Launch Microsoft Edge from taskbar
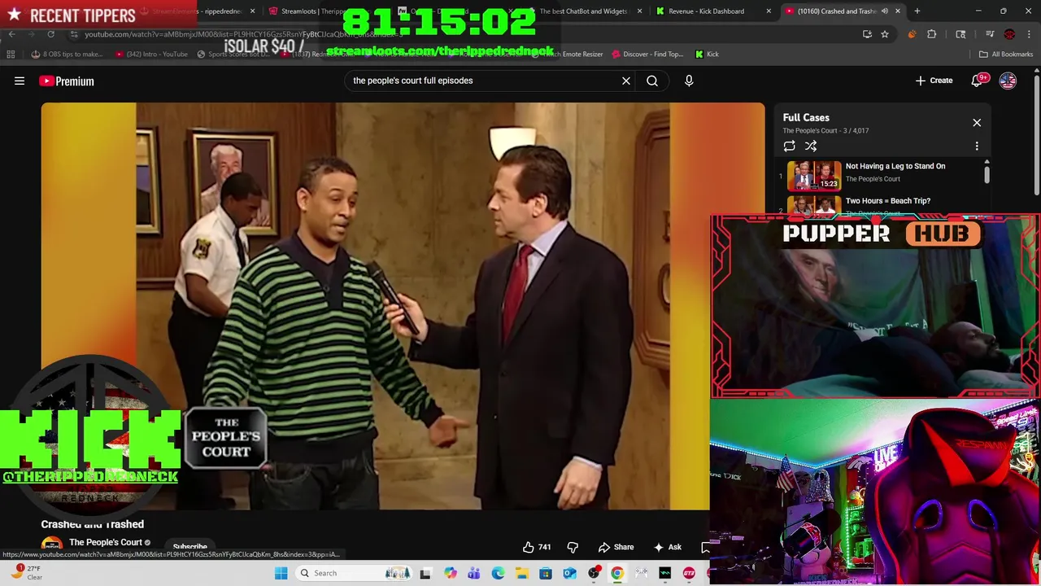The height and width of the screenshot is (586, 1041). coord(498,573)
